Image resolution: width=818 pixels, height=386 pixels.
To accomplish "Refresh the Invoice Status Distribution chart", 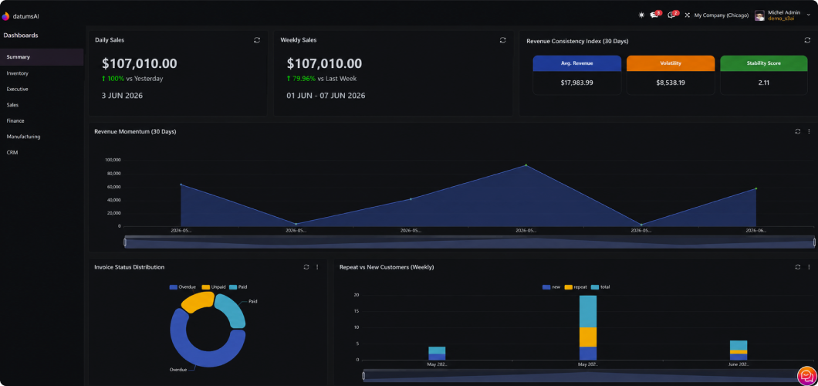I will [306, 267].
